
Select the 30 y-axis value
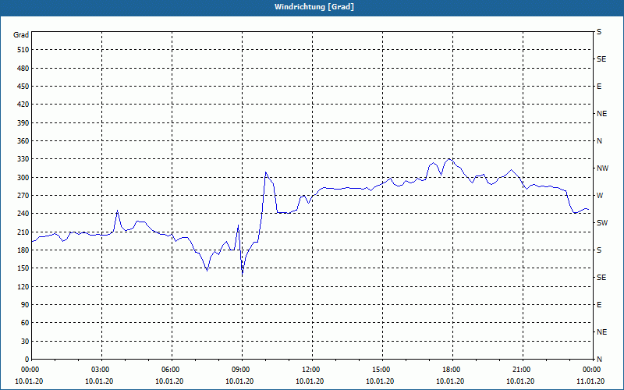(25, 342)
